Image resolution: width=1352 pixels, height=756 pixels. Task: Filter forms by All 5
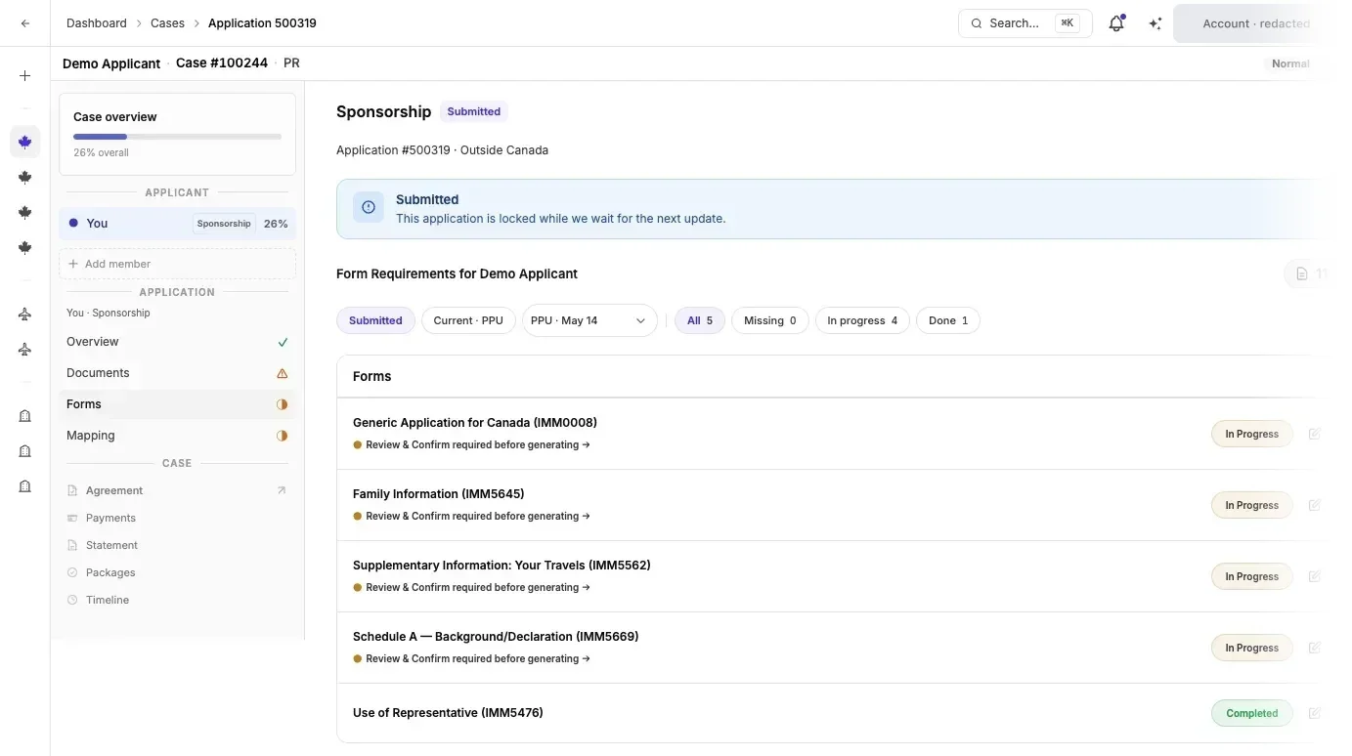click(700, 320)
